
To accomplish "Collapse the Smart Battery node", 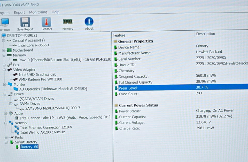I will [6, 142].
